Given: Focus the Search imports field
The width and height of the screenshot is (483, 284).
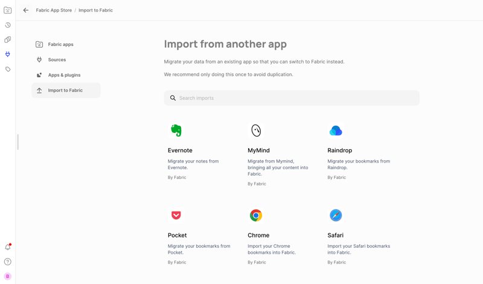Looking at the screenshot, I should pyautogui.click(x=296, y=98).
